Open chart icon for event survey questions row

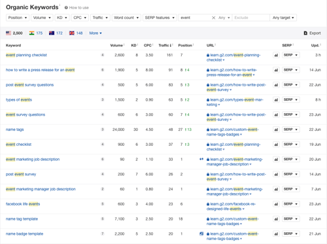[x=276, y=114]
